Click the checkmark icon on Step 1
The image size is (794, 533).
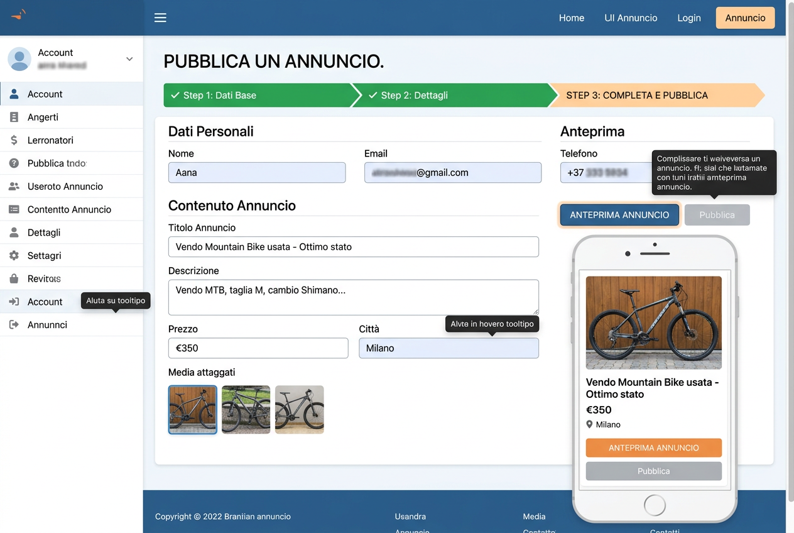point(175,96)
